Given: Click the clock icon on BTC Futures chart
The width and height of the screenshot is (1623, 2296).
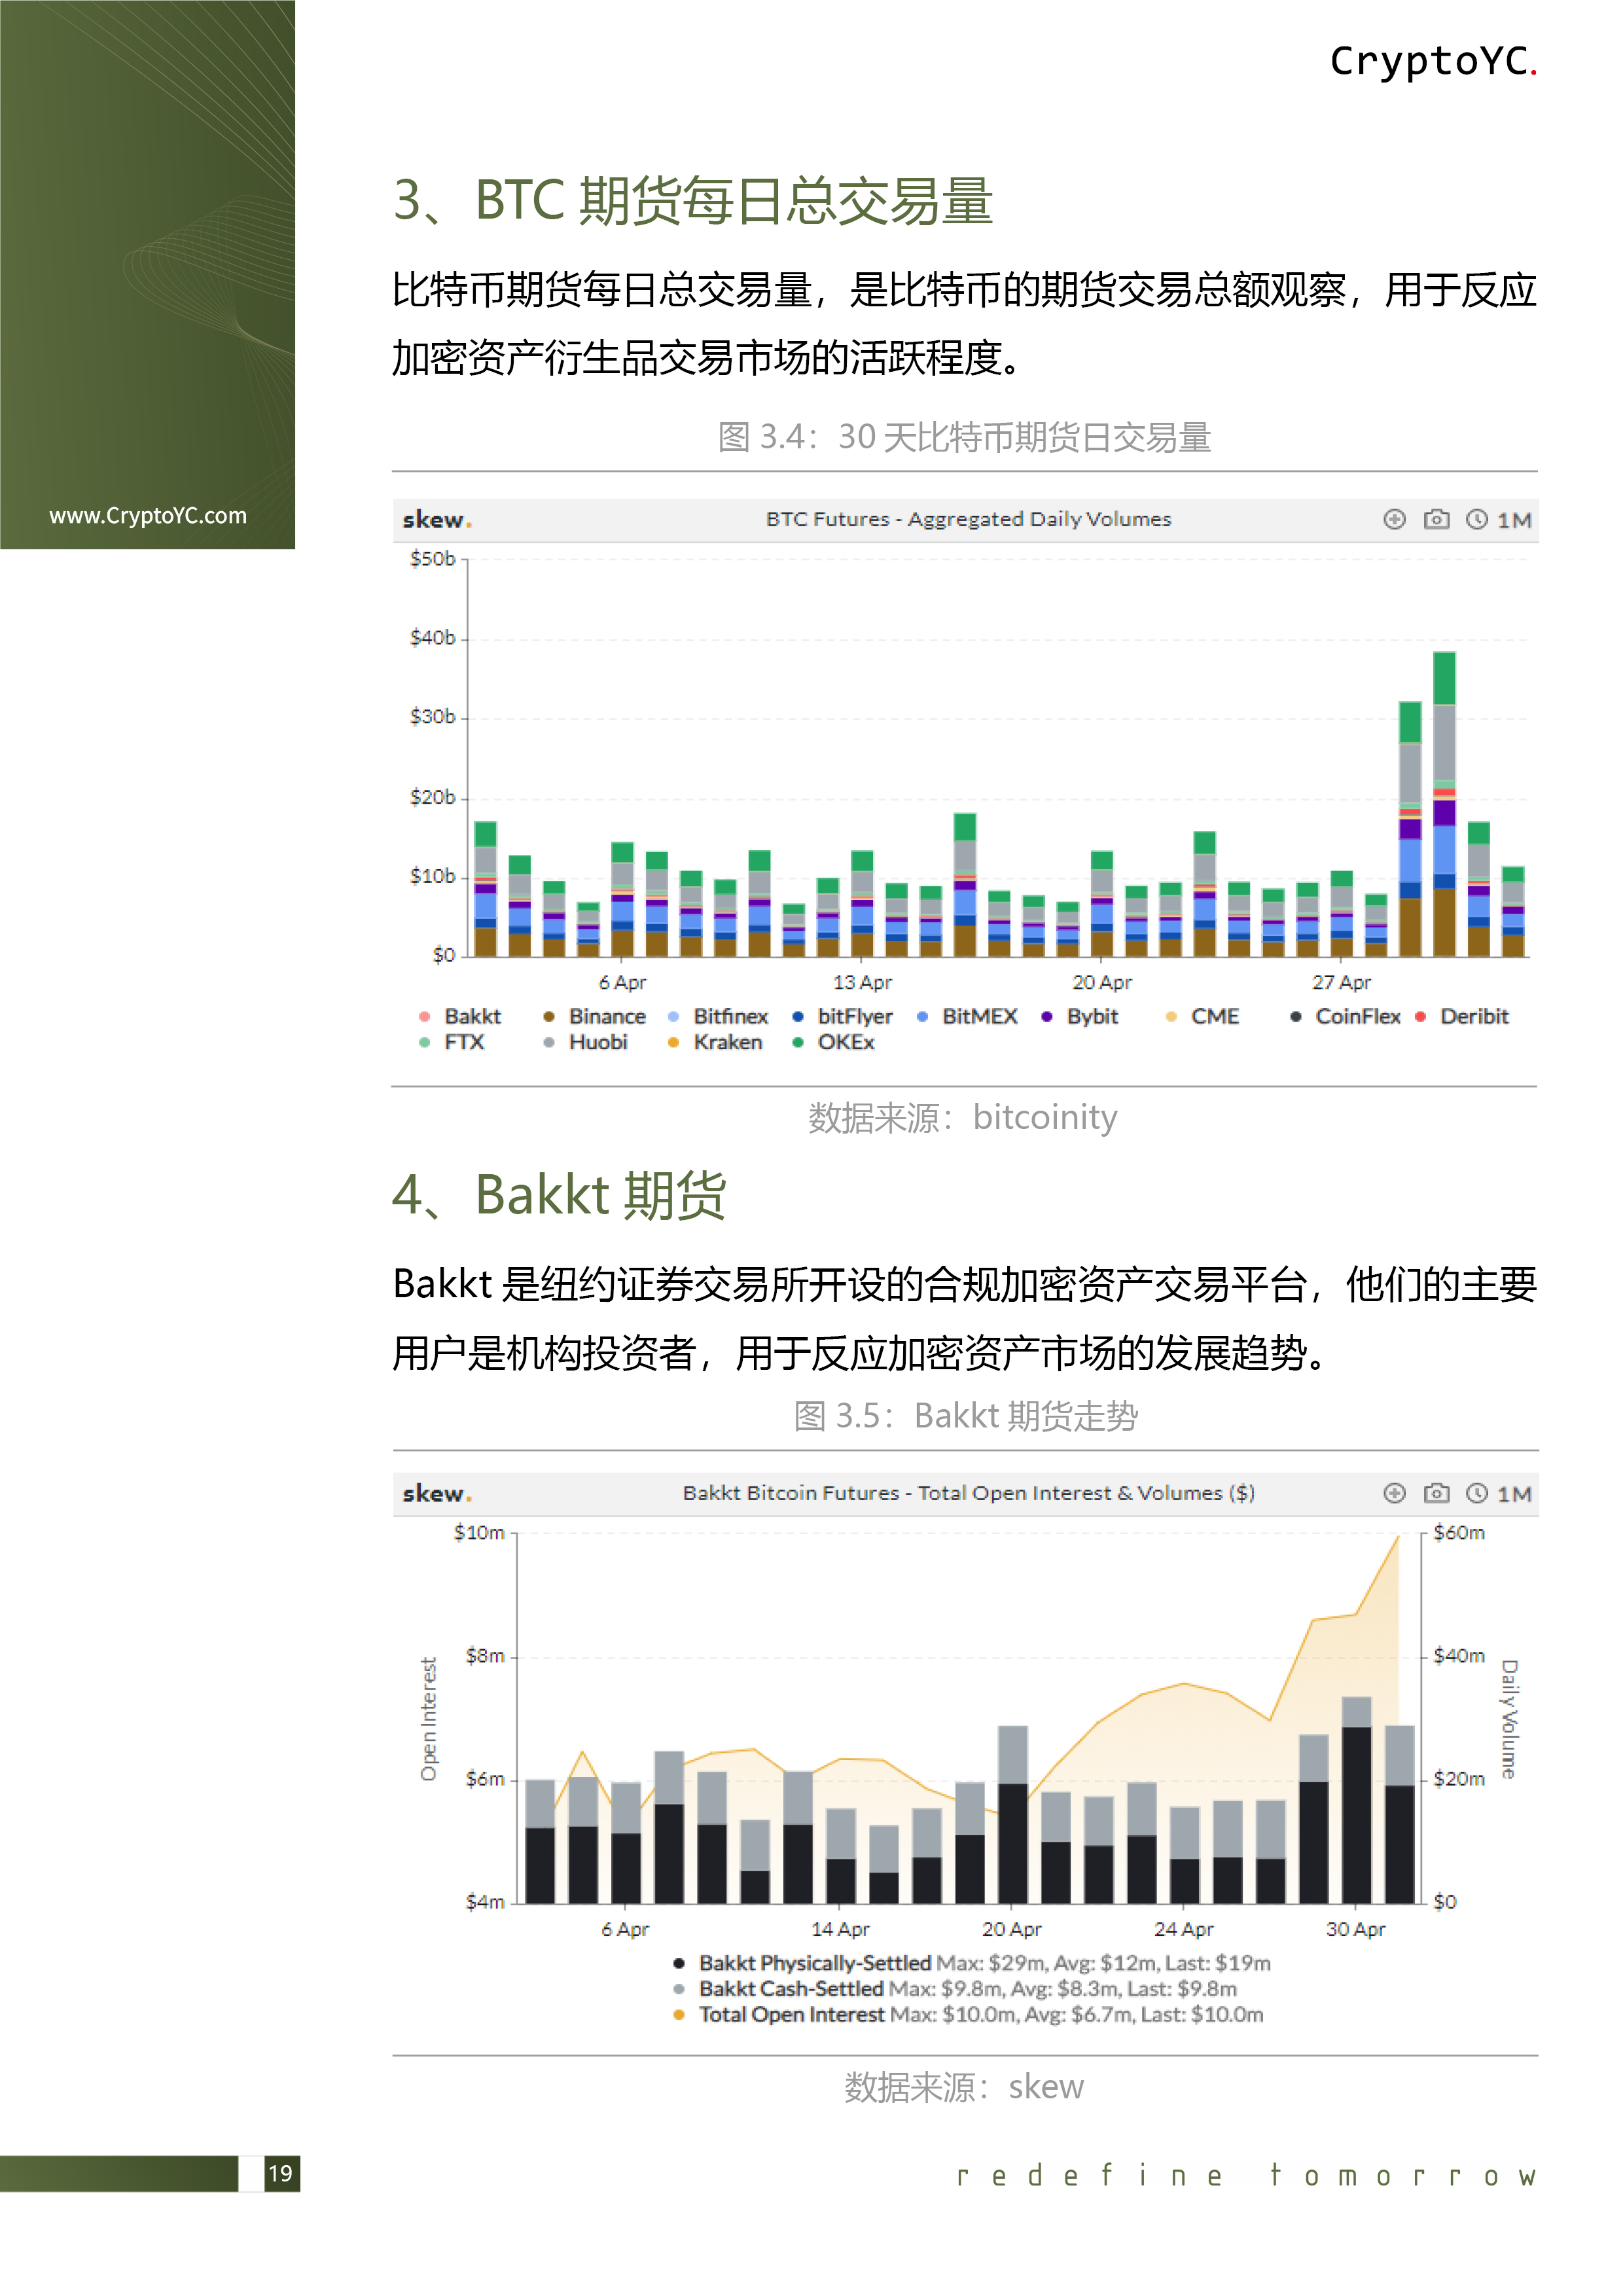Looking at the screenshot, I should point(1476,519).
